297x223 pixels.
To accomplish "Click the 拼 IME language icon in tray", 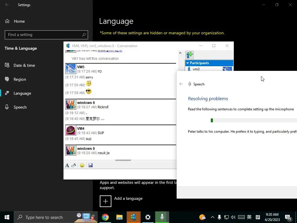I will point(258,217).
